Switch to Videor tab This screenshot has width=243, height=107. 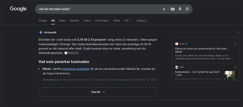(87, 21)
